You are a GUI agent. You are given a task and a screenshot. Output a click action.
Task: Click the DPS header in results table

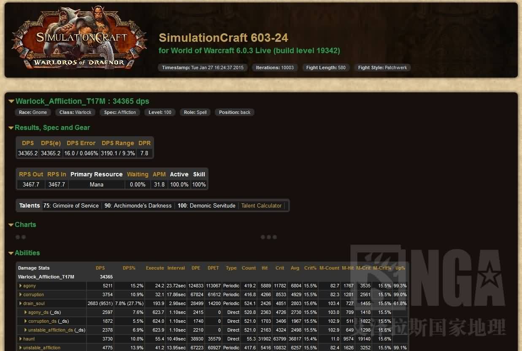(28, 143)
